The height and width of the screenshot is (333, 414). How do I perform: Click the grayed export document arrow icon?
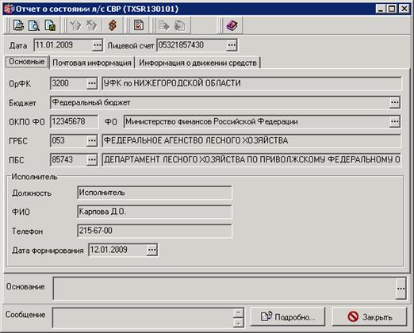[x=164, y=25]
